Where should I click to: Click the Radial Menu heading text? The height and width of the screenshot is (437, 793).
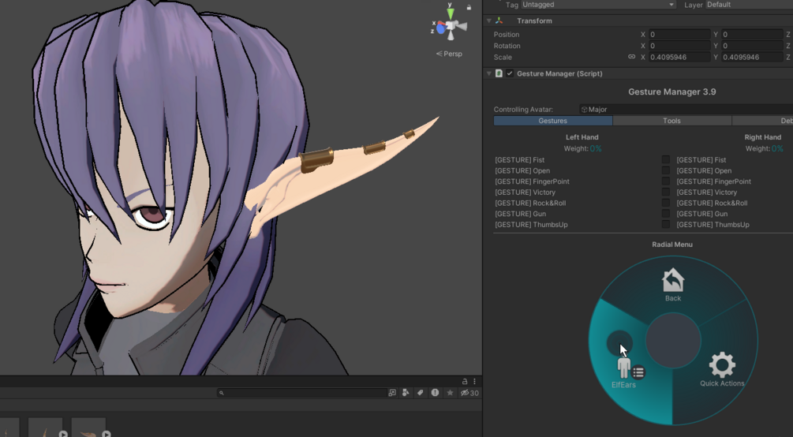(x=672, y=245)
